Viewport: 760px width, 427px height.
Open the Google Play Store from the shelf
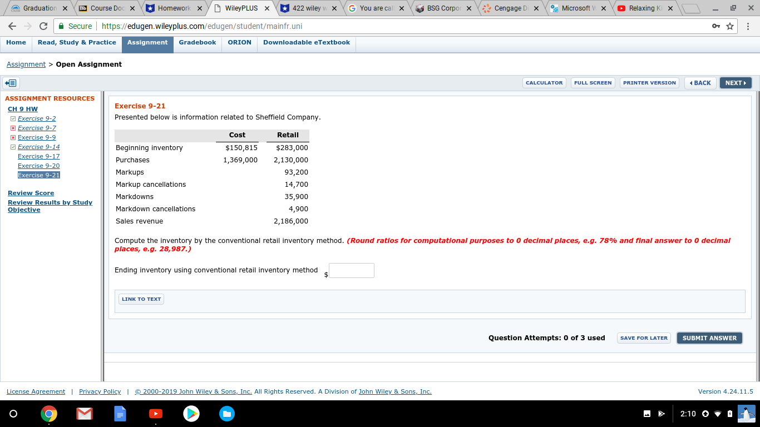[x=191, y=414]
